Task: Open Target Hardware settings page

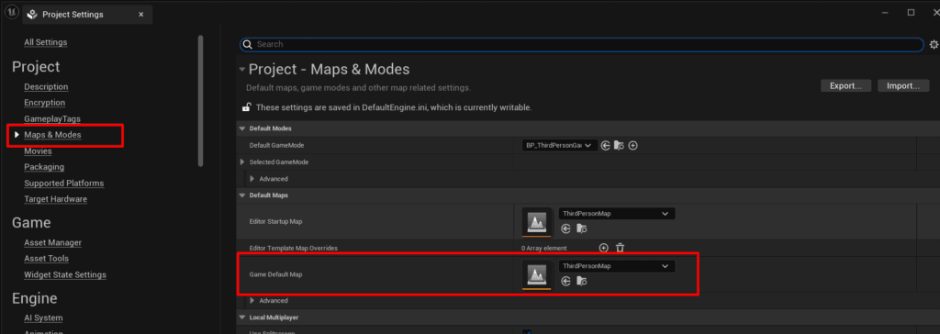Action: (x=56, y=198)
